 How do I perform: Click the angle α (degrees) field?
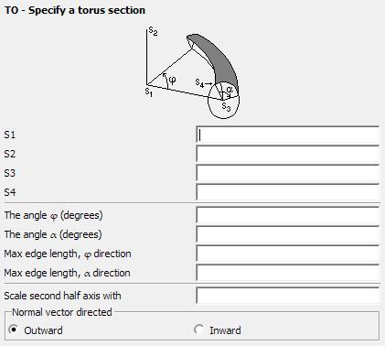[x=288, y=234]
